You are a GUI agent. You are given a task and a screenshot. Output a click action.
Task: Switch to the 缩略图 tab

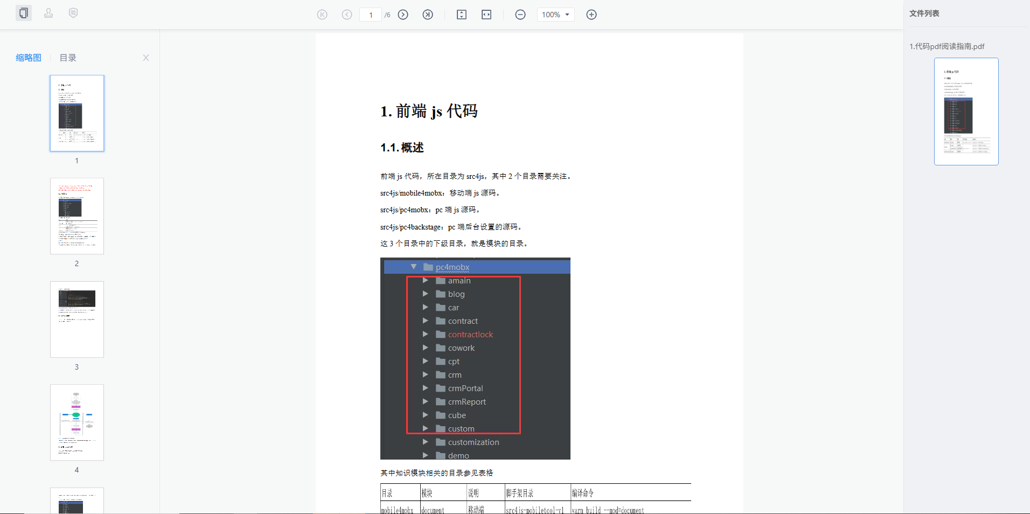point(29,58)
